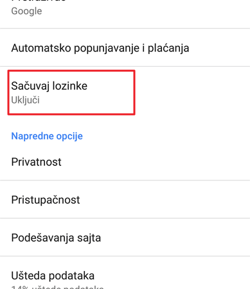Tap the Google search engine subtitle
The height and width of the screenshot is (289, 250).
pyautogui.click(x=26, y=11)
